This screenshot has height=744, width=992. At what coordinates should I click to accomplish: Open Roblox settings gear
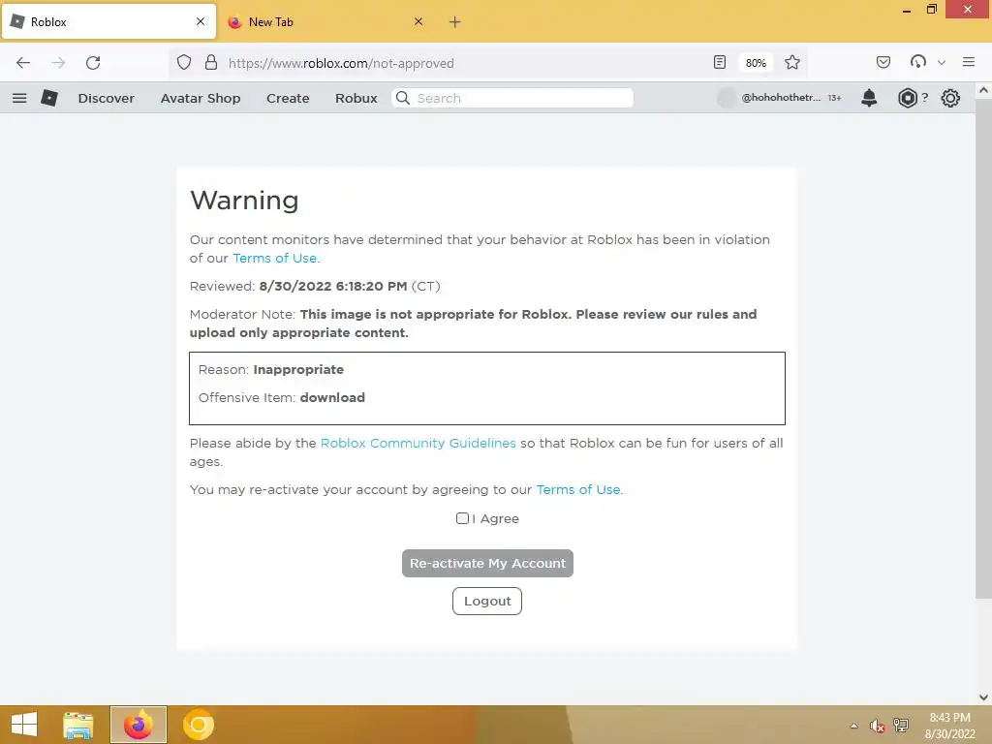950,98
